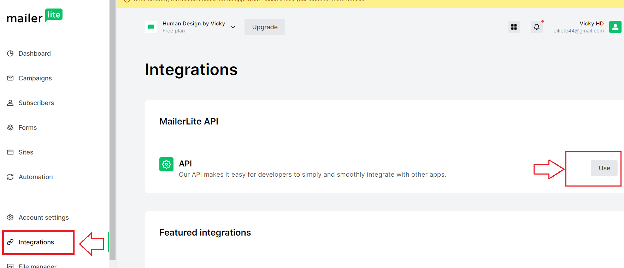Click the green user avatar icon

(x=615, y=27)
